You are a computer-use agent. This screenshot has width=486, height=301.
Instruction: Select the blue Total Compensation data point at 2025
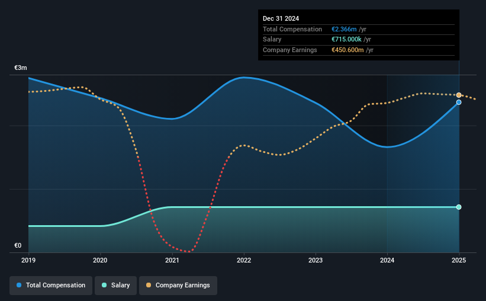pyautogui.click(x=459, y=102)
